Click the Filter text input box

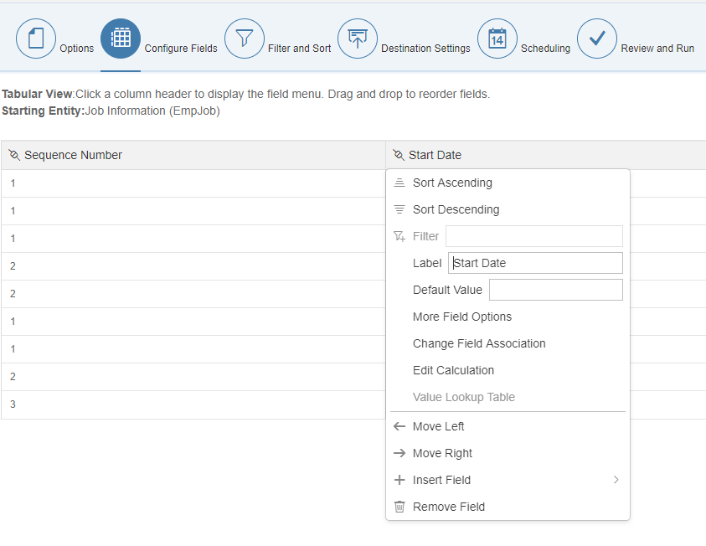(x=534, y=236)
